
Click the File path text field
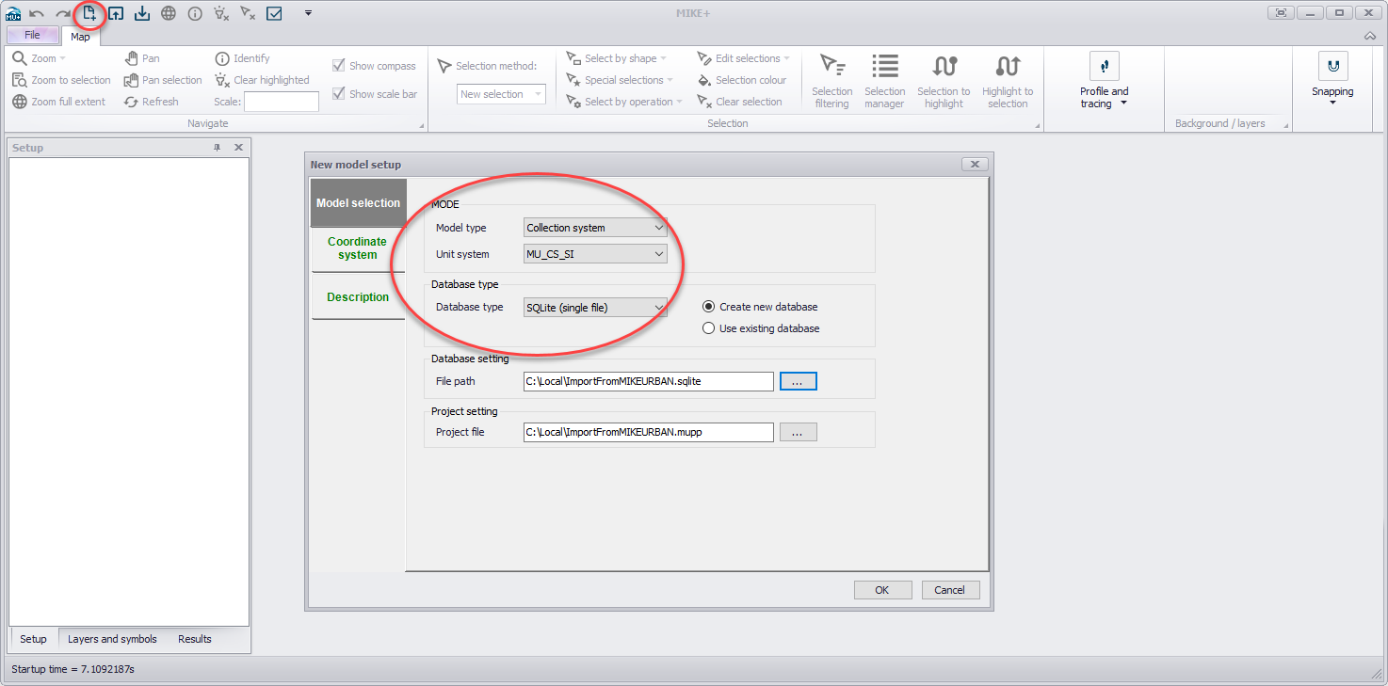(x=649, y=381)
